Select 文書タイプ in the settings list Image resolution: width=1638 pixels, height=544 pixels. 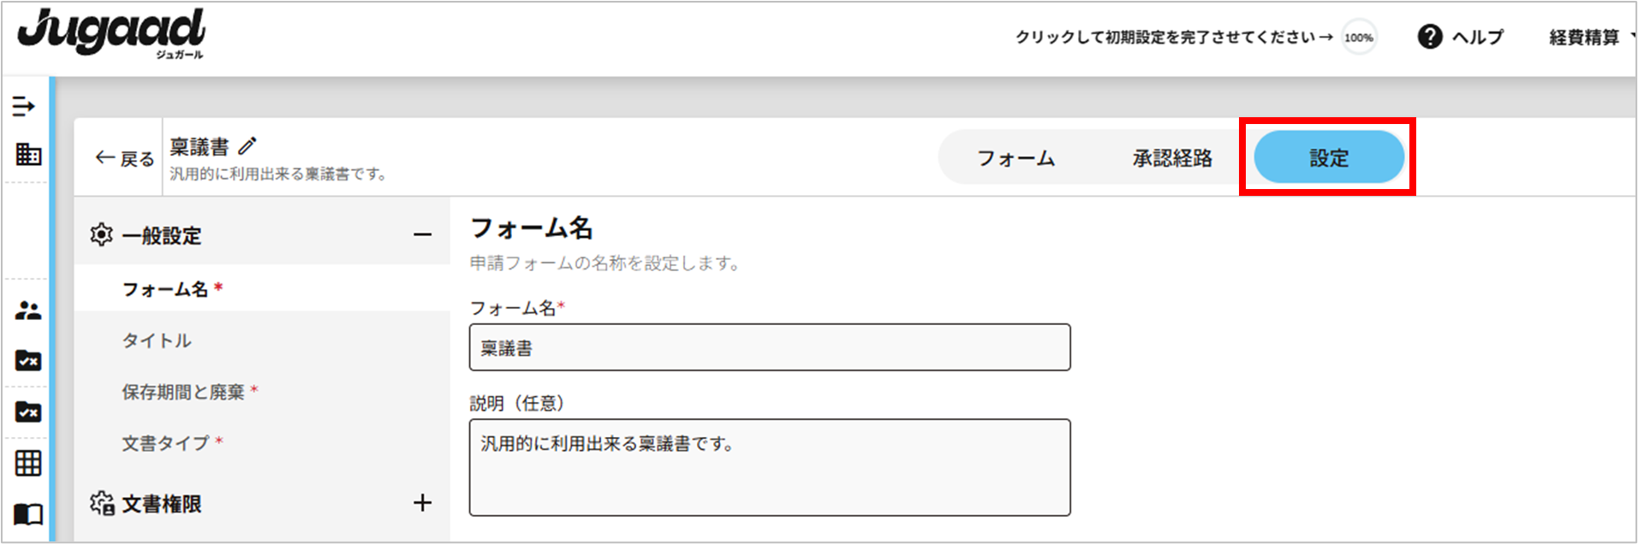166,443
